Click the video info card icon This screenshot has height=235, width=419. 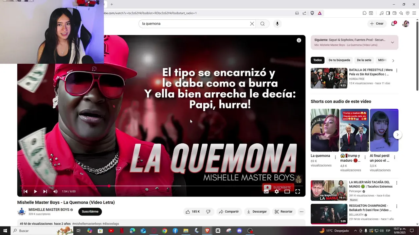[x=299, y=40]
